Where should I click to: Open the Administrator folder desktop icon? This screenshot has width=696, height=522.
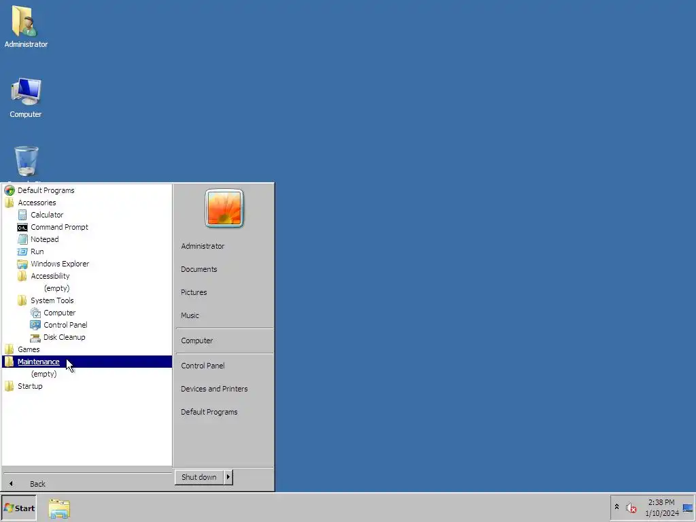click(x=25, y=27)
